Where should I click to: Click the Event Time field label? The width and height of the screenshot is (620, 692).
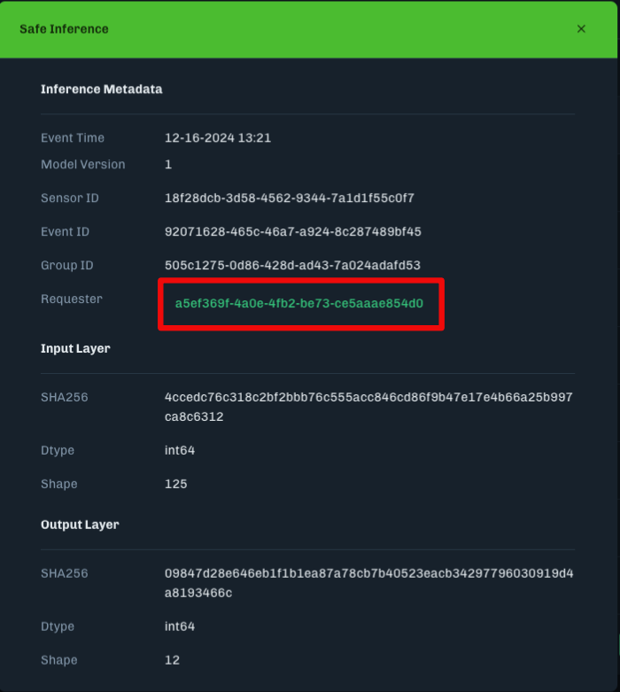click(x=73, y=138)
